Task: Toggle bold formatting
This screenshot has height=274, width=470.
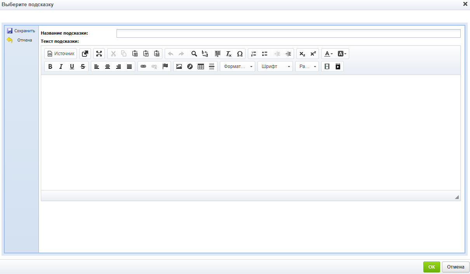Action: (x=50, y=66)
